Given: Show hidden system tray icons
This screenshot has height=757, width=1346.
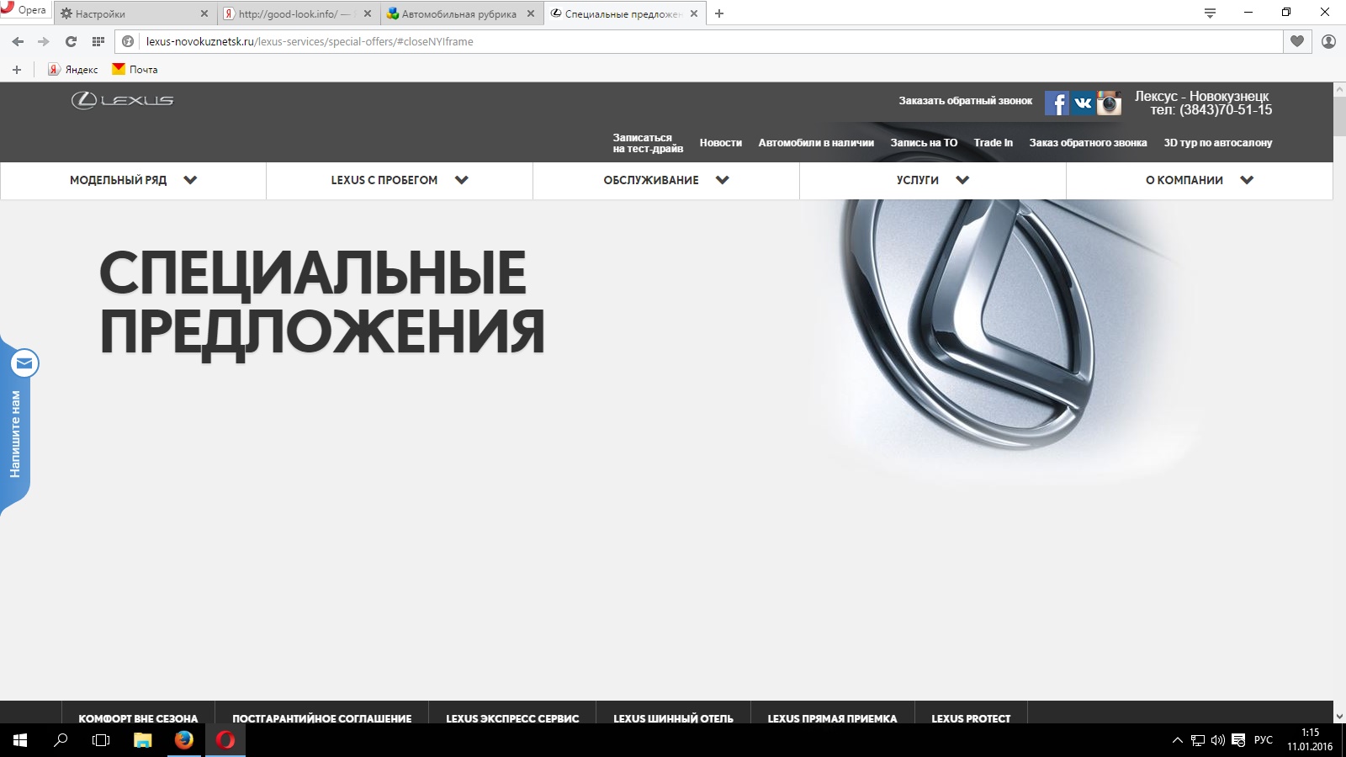Looking at the screenshot, I should (1177, 740).
